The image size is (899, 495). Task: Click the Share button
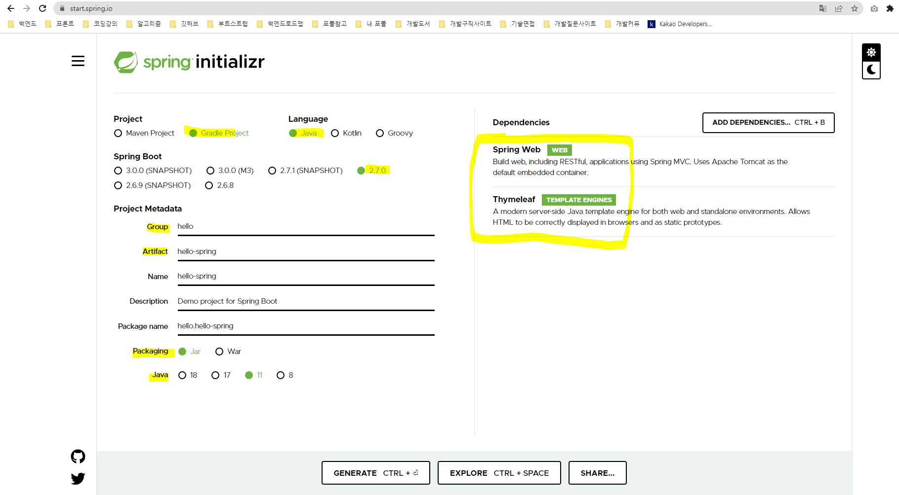[x=598, y=473]
